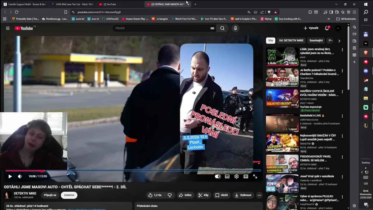
Task: Open options menu for Je Betfin podvod video
Action: [x=342, y=71]
